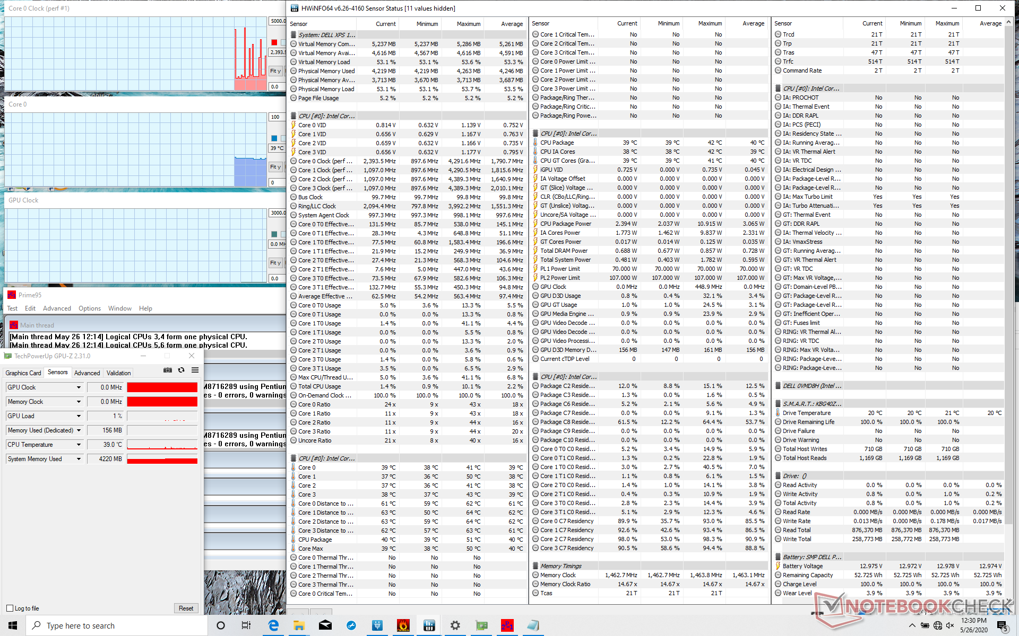This screenshot has height=636, width=1019.
Task: Switch to the Graphics Card tab
Action: coord(23,373)
